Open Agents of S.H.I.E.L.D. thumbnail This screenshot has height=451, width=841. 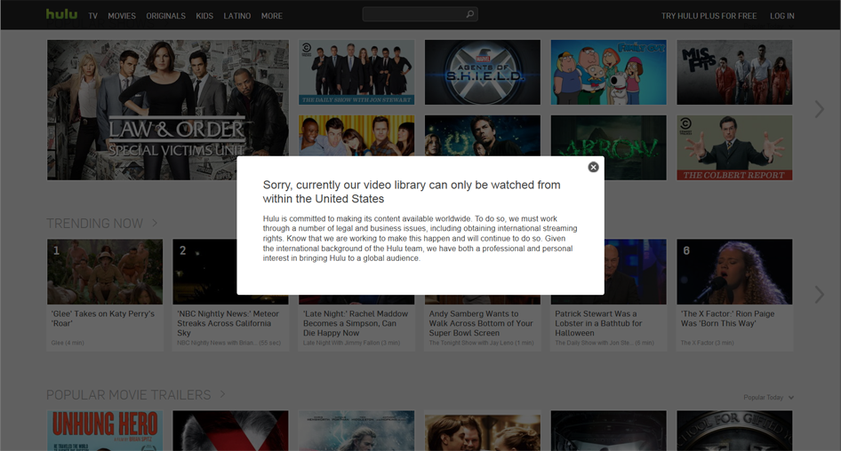coord(483,72)
